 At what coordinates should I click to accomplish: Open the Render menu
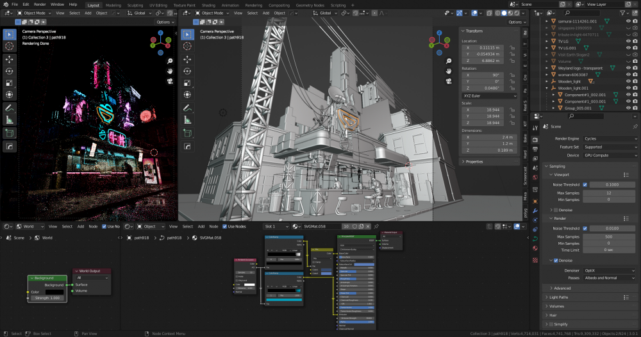pos(40,4)
